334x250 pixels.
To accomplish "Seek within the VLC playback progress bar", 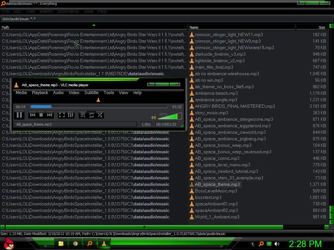I will (99, 106).
